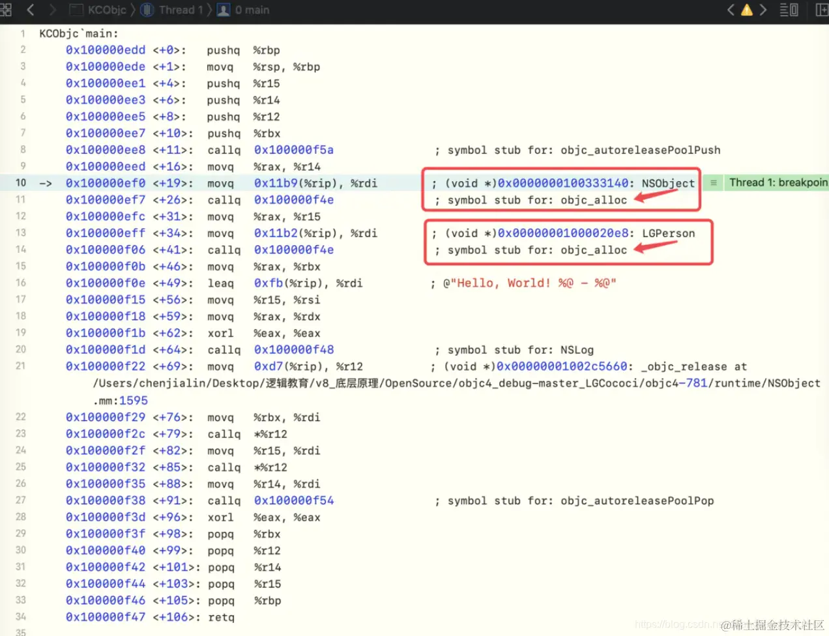Click address 0x100000ef0
Image resolution: width=829 pixels, height=636 pixels.
point(106,183)
